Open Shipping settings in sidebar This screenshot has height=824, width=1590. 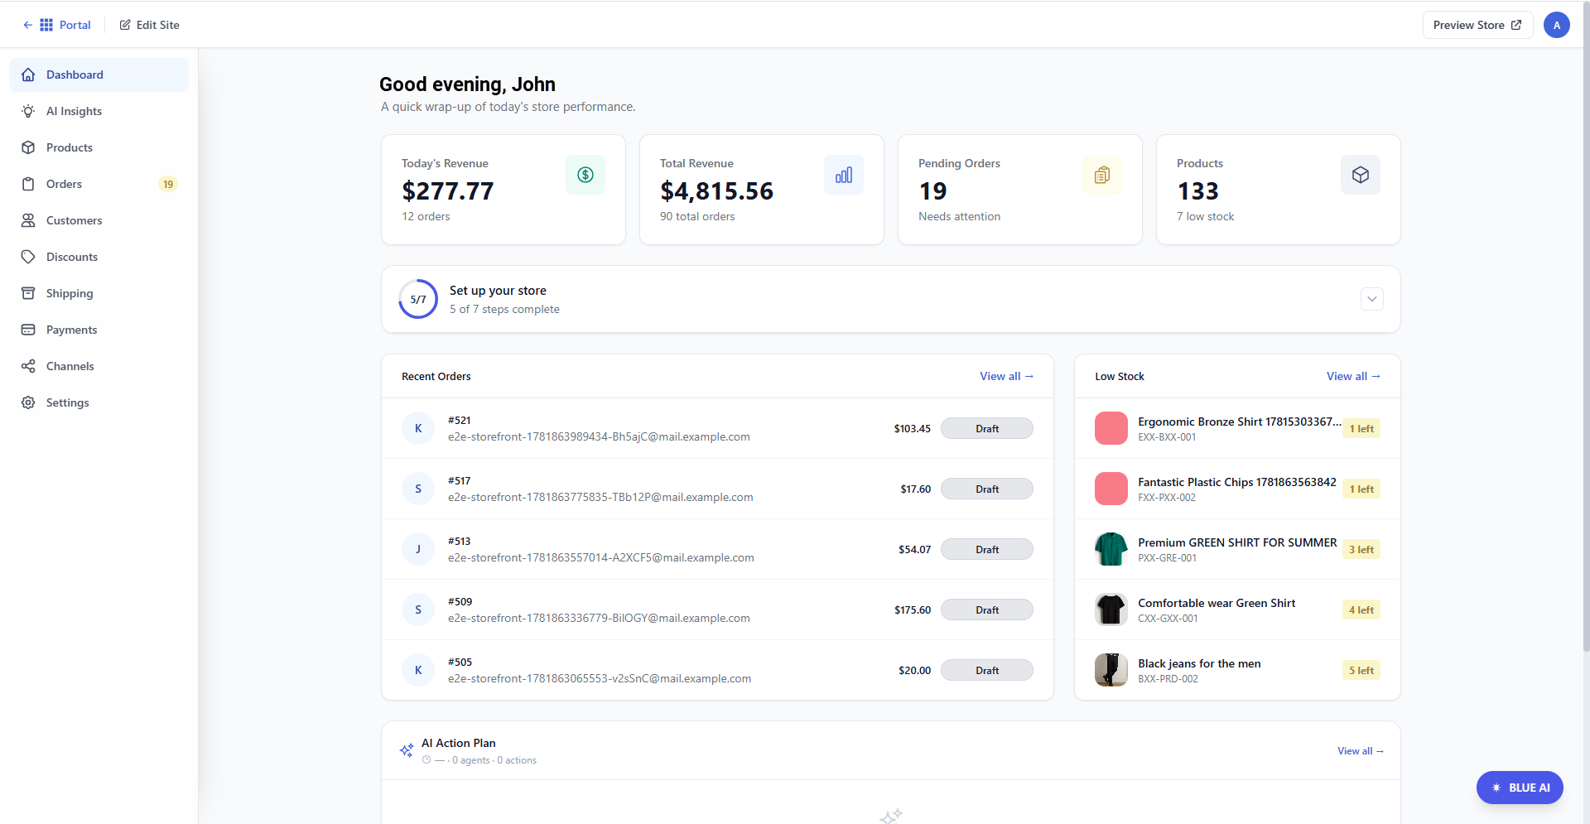click(x=99, y=293)
